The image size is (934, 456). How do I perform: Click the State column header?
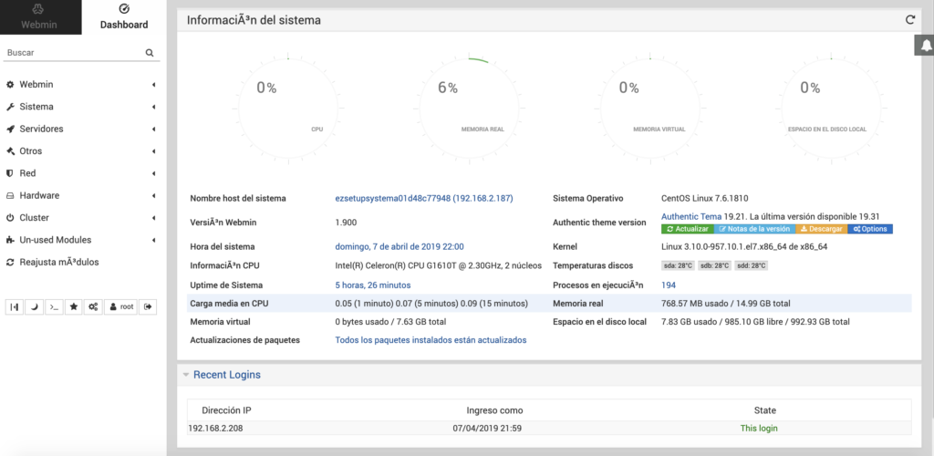click(765, 410)
